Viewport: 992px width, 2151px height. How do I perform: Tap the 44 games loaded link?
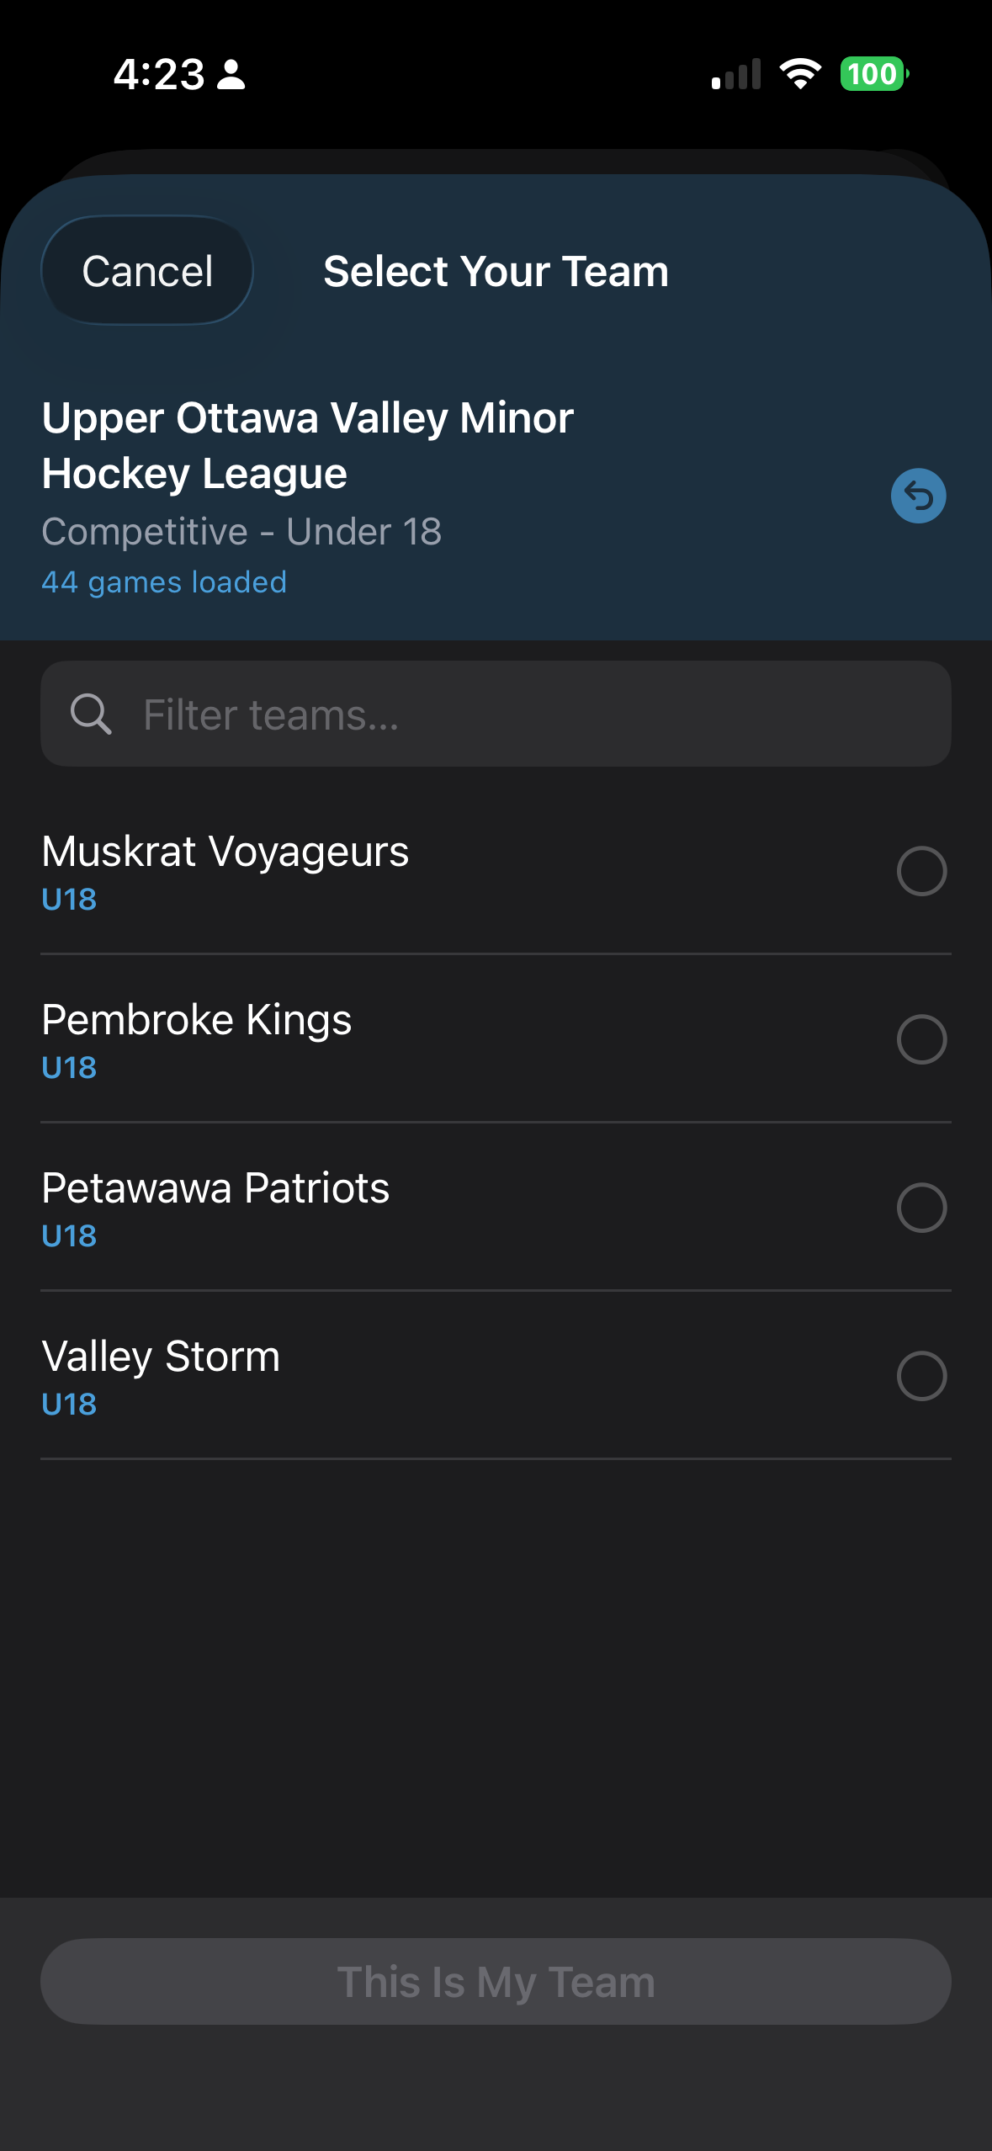pos(164,582)
